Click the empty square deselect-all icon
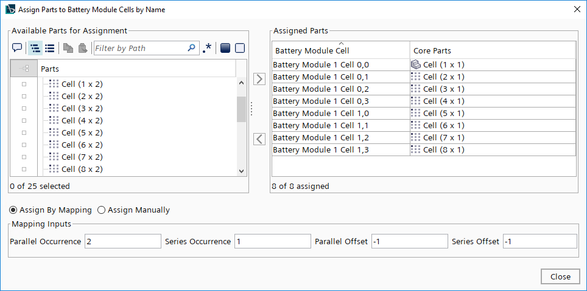The width and height of the screenshot is (587, 291). coord(239,48)
